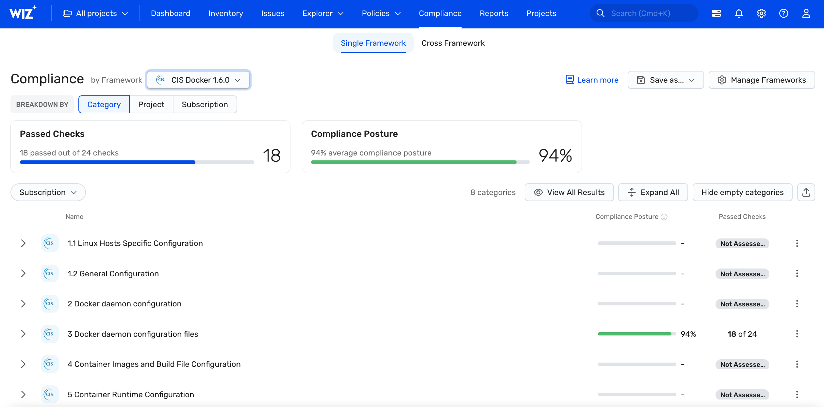The width and height of the screenshot is (824, 407).
Task: Open Projects page
Action: click(x=541, y=13)
